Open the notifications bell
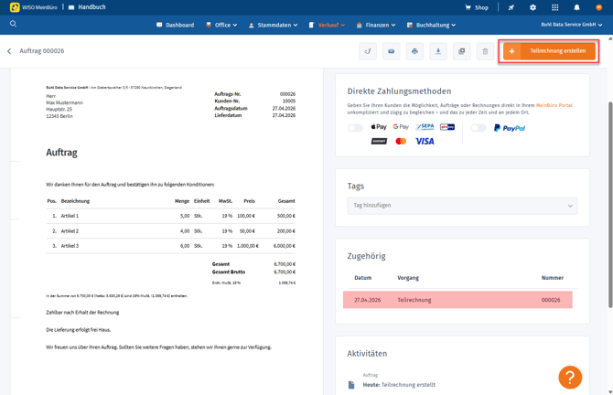 click(x=576, y=7)
